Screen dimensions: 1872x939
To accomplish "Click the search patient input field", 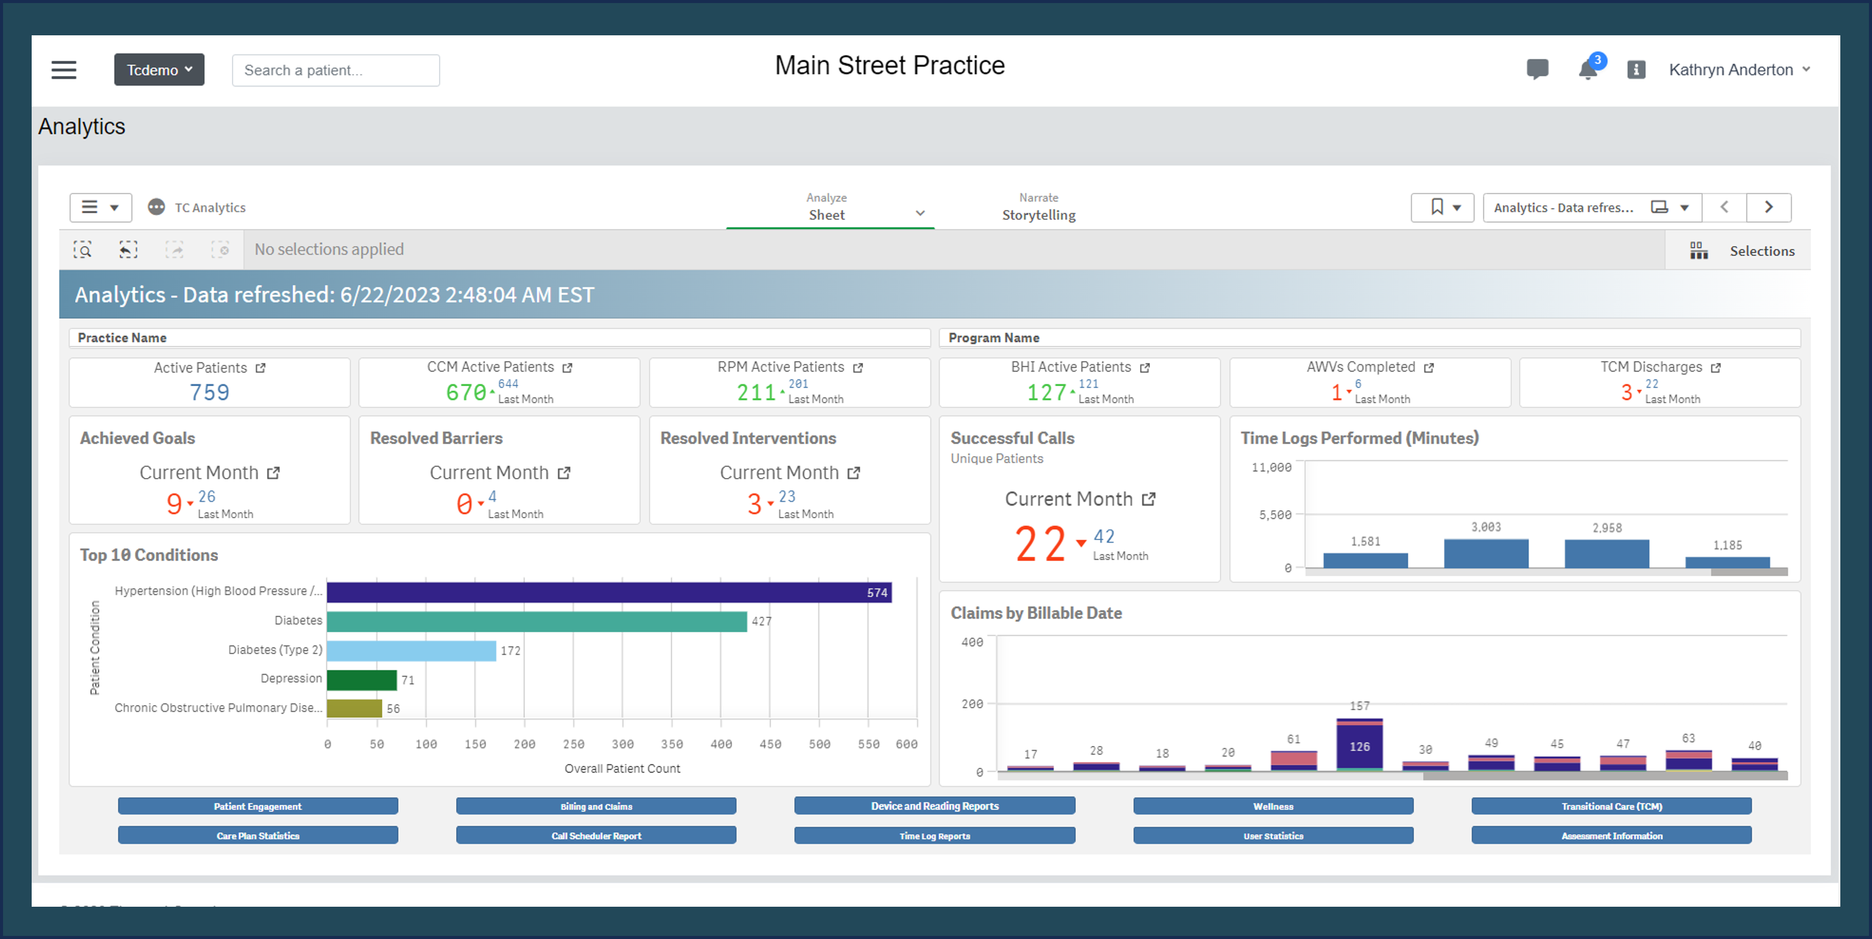I will pos(336,70).
